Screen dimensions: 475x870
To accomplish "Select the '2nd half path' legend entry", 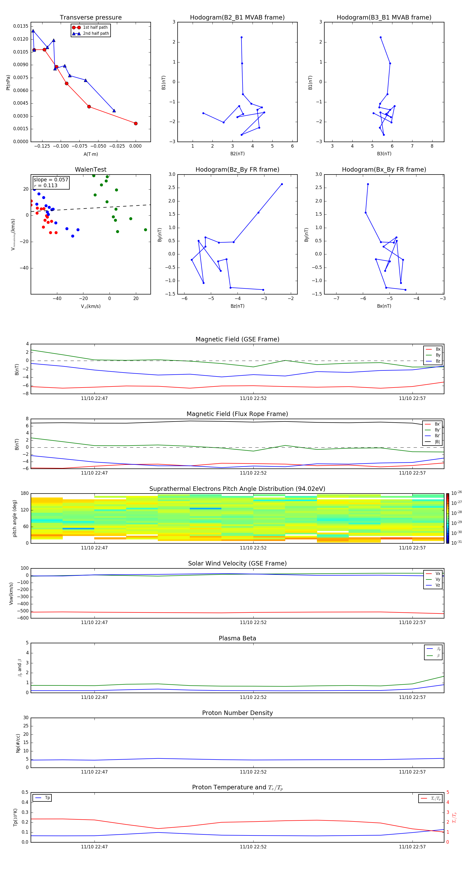I will 91,33.
